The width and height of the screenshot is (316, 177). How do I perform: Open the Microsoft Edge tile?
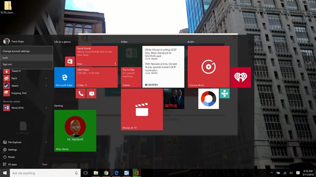(64, 77)
